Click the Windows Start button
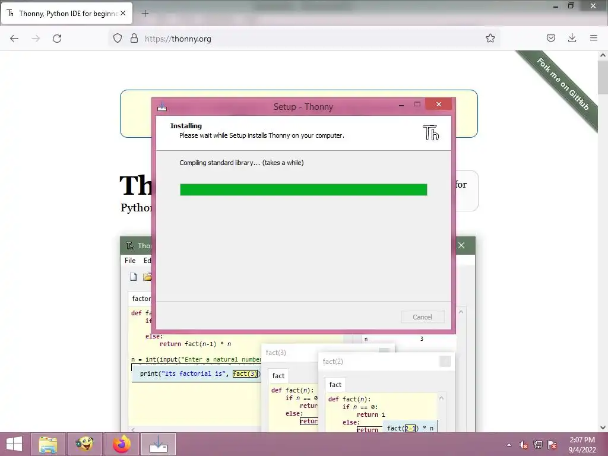This screenshot has width=608, height=456. tap(14, 444)
